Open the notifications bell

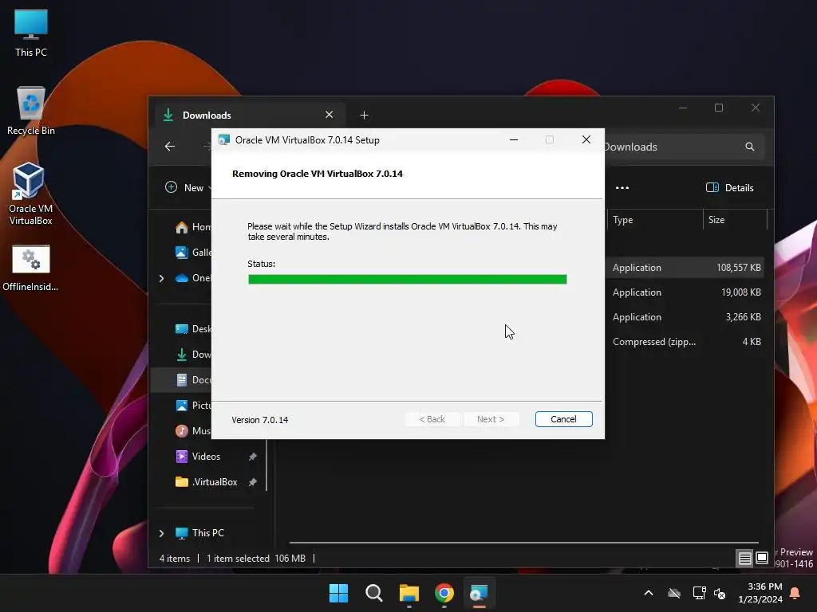(x=795, y=593)
